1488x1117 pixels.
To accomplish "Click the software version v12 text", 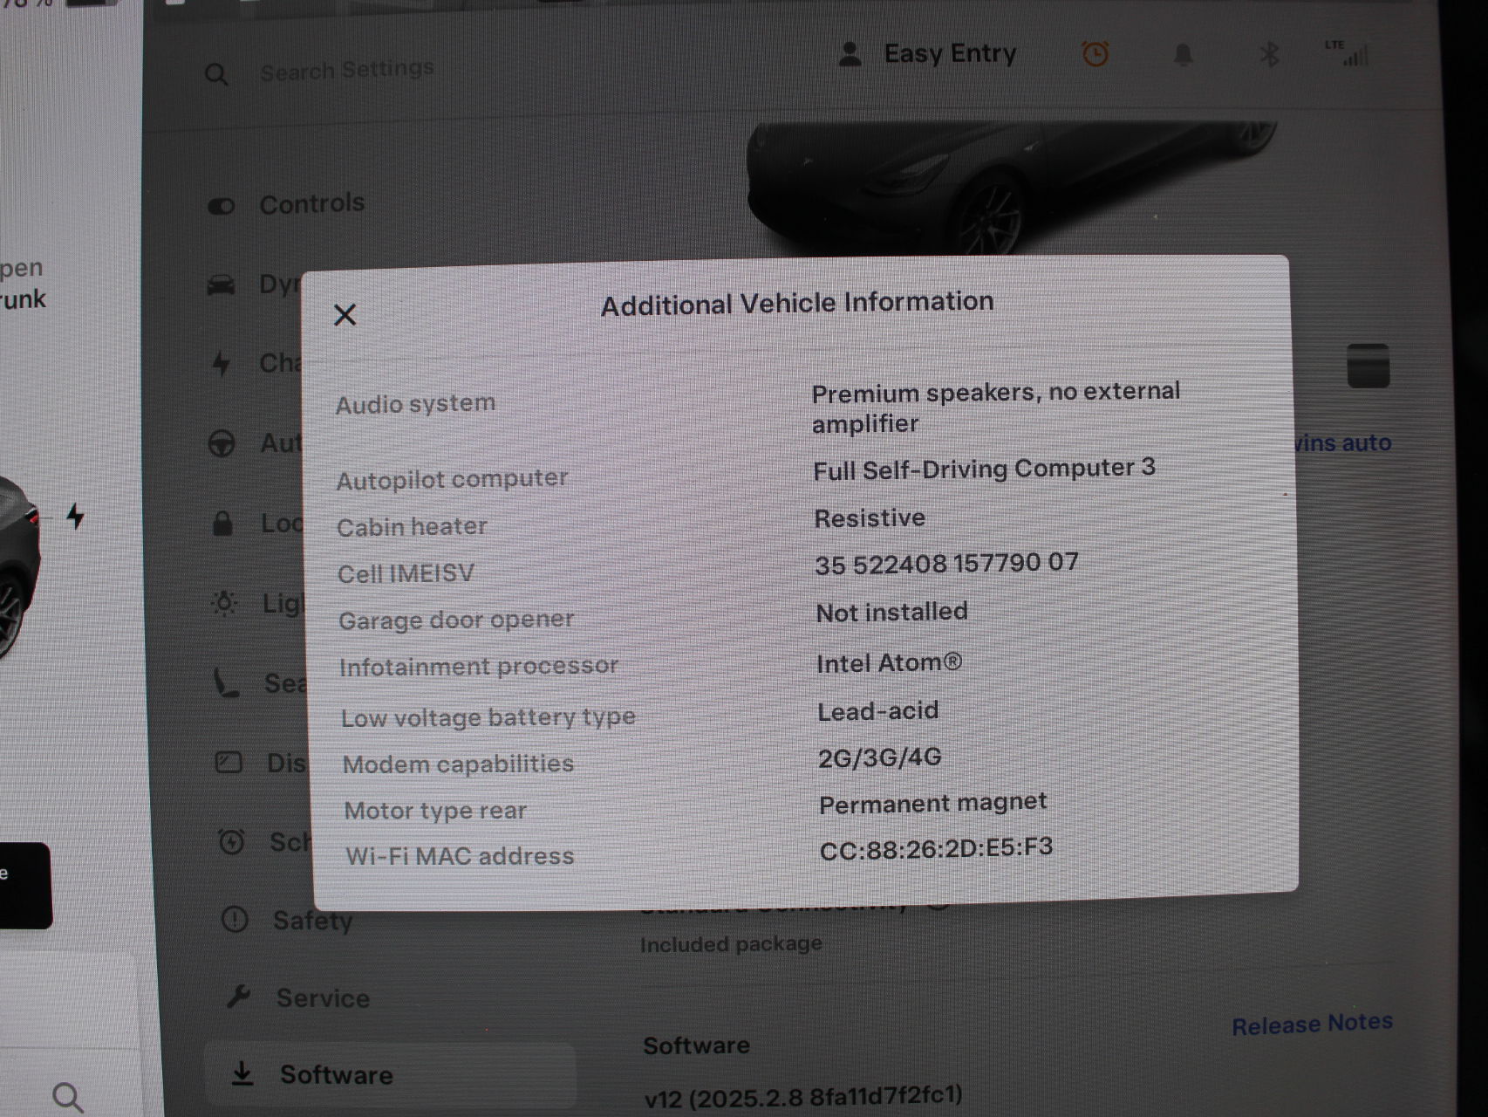I will [803, 1096].
